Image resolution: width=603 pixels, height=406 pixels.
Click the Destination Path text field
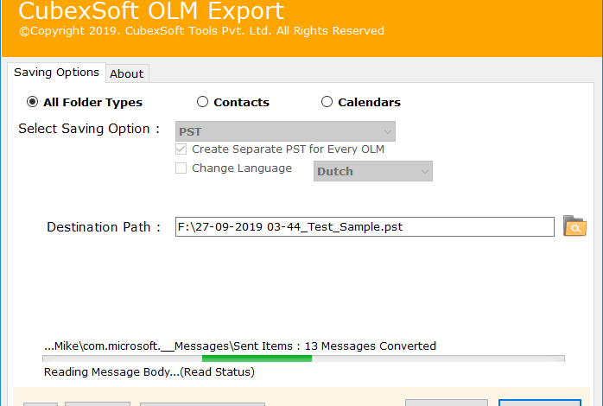[x=365, y=227]
